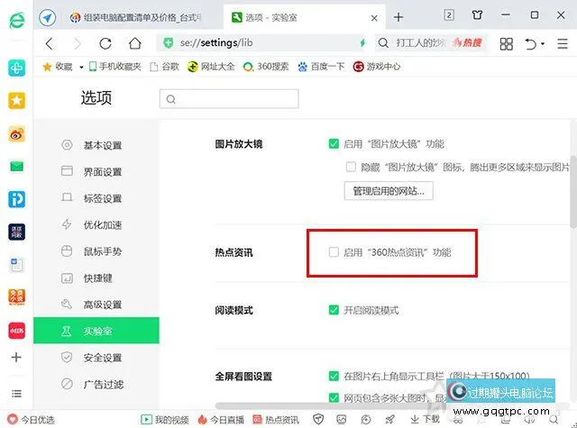Image resolution: width=577 pixels, height=428 pixels.
Task: Click 管理启用的网站... button
Action: pyautogui.click(x=389, y=191)
